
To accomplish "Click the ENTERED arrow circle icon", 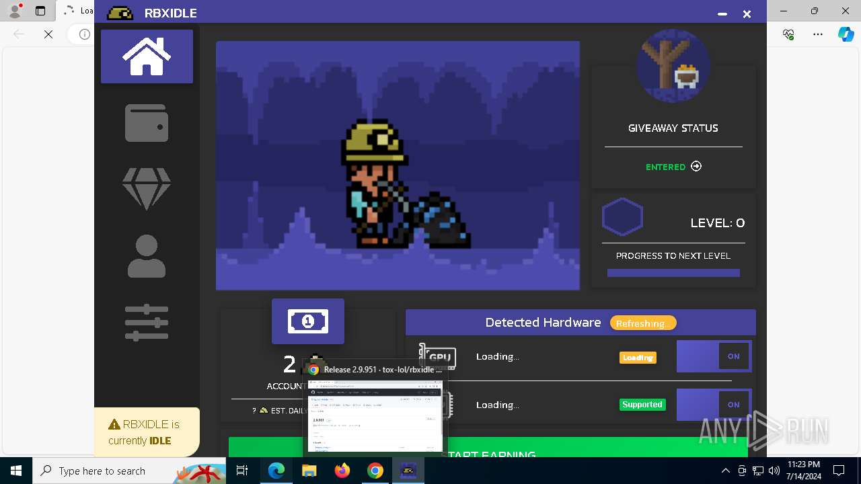I will click(696, 167).
